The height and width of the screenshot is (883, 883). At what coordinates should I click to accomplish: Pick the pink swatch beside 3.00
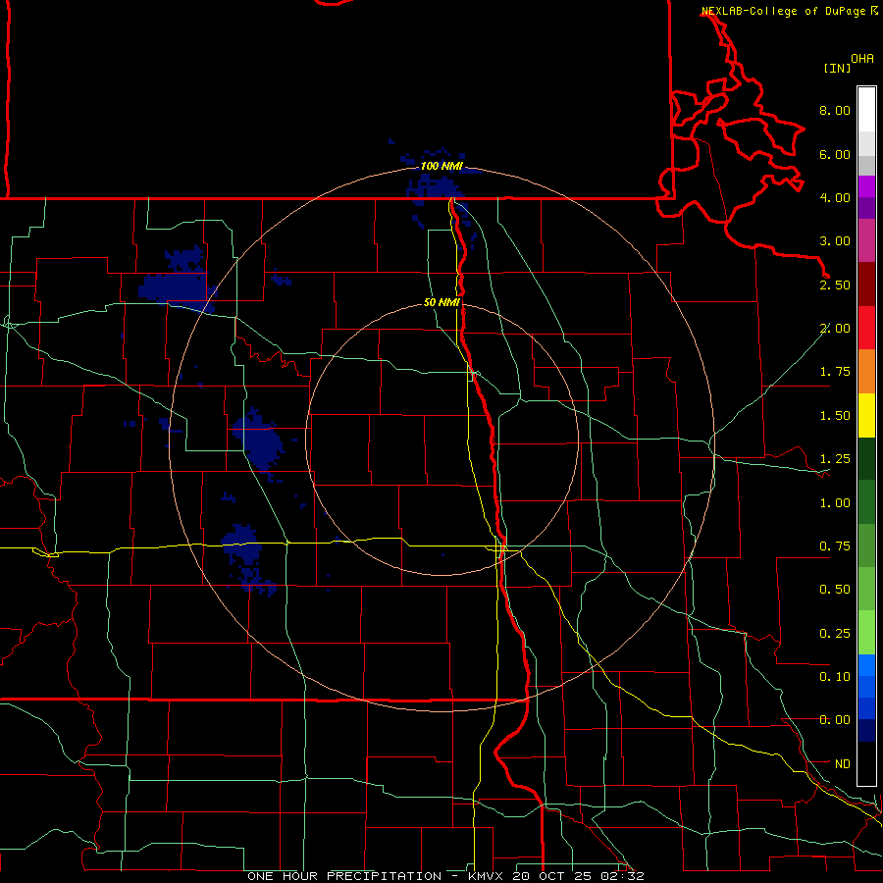pyautogui.click(x=866, y=240)
